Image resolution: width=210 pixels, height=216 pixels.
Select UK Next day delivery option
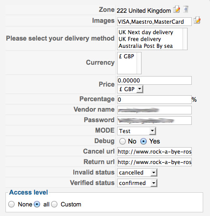click(146, 32)
